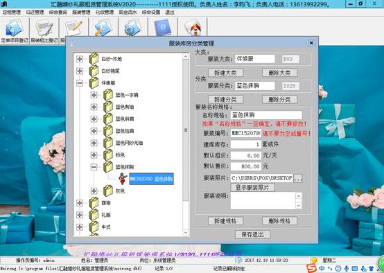Click the 退出 menu item
384x273 pixels.
[170, 12]
